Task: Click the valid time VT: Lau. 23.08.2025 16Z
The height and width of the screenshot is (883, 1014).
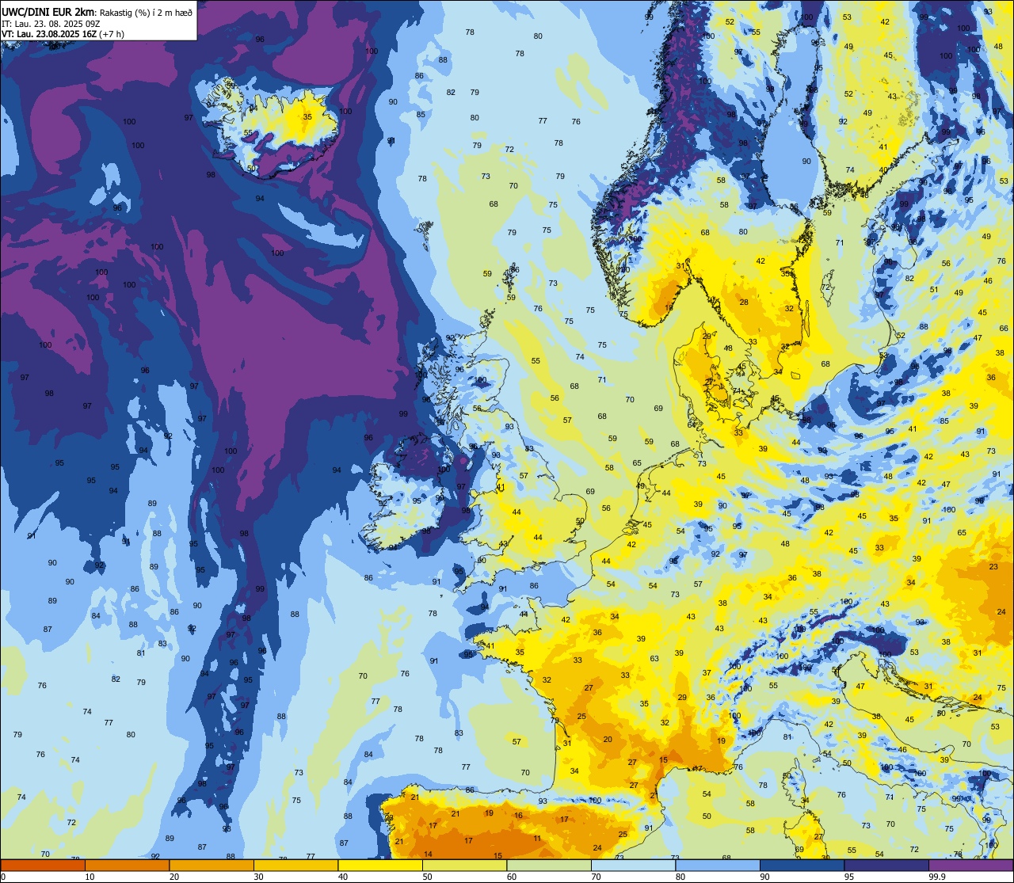Action: [x=48, y=34]
